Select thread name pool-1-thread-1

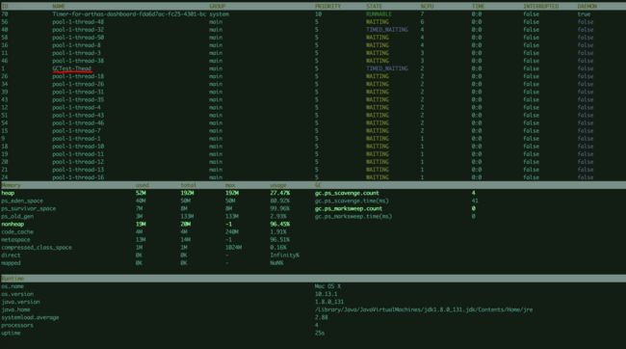click(76, 139)
